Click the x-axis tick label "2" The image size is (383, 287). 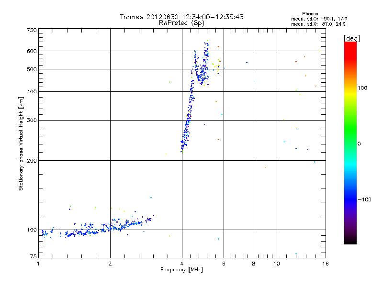click(110, 264)
